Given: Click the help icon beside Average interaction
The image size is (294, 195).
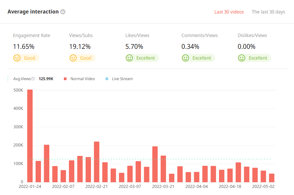Looking at the screenshot, I should coord(63,12).
